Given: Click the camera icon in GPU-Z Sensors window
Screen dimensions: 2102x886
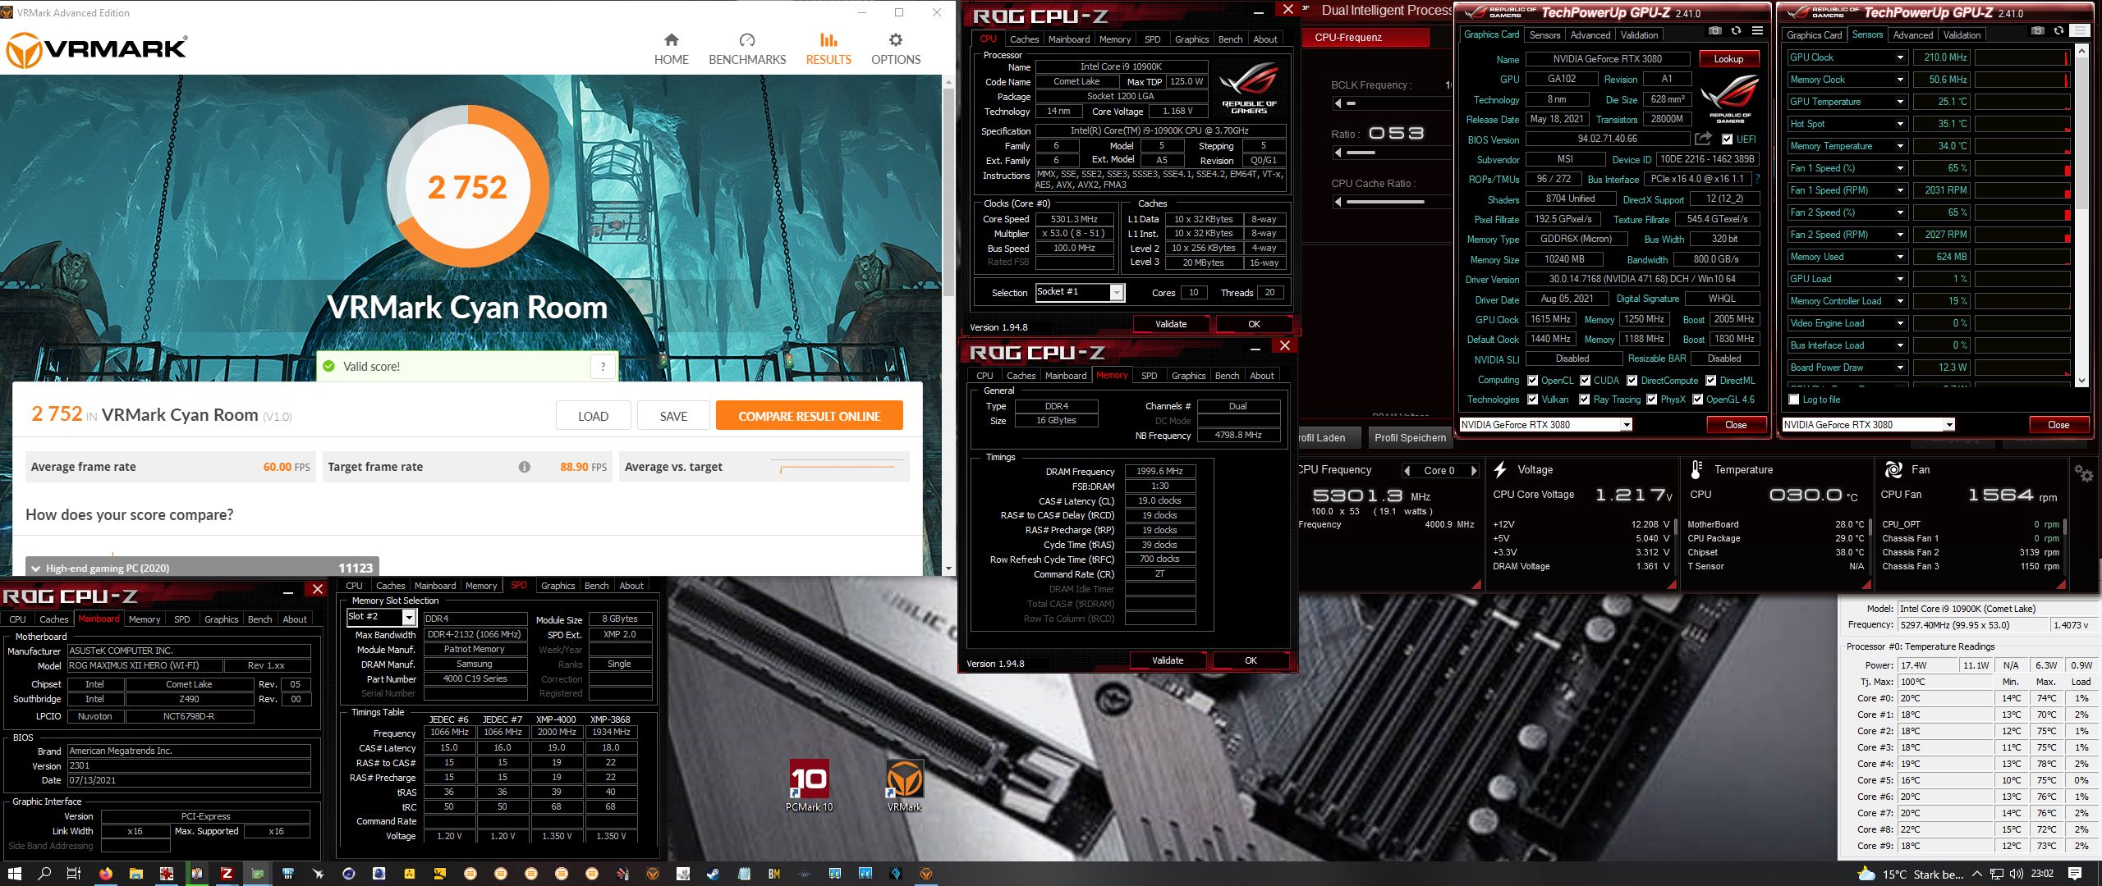Looking at the screenshot, I should click(2038, 31).
